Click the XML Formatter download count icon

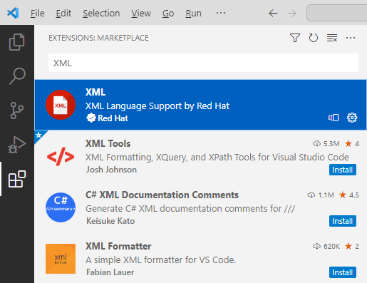(316, 246)
